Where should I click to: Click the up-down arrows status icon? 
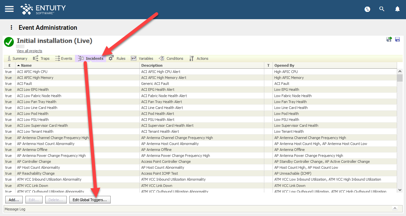point(367,9)
